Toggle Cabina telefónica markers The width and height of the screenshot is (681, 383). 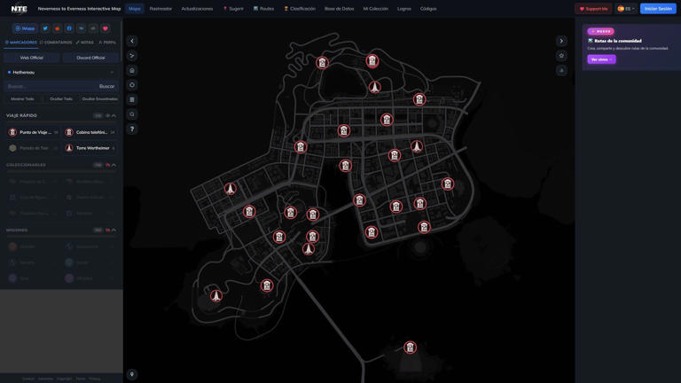(90, 132)
